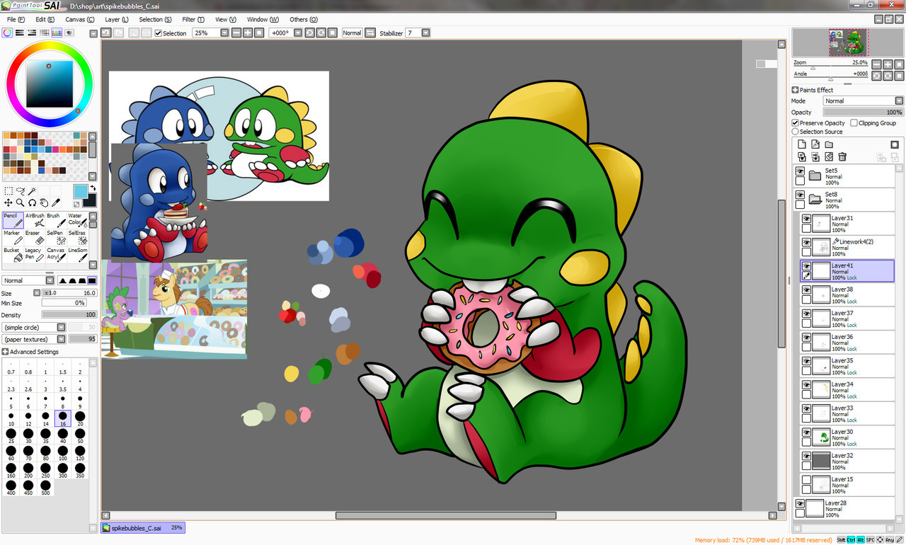
Task: Expand the Advanced Settings section
Action: click(x=6, y=352)
